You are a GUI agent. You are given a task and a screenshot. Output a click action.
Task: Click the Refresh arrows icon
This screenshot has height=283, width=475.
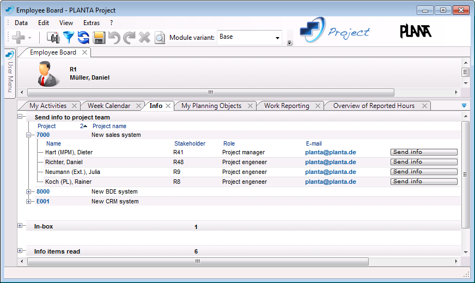(x=83, y=38)
